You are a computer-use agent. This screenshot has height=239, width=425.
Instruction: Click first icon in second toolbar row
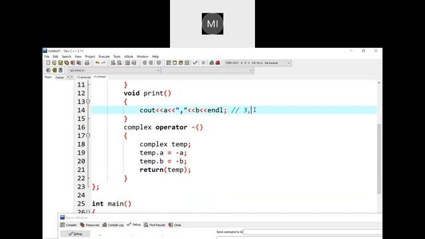(48, 70)
